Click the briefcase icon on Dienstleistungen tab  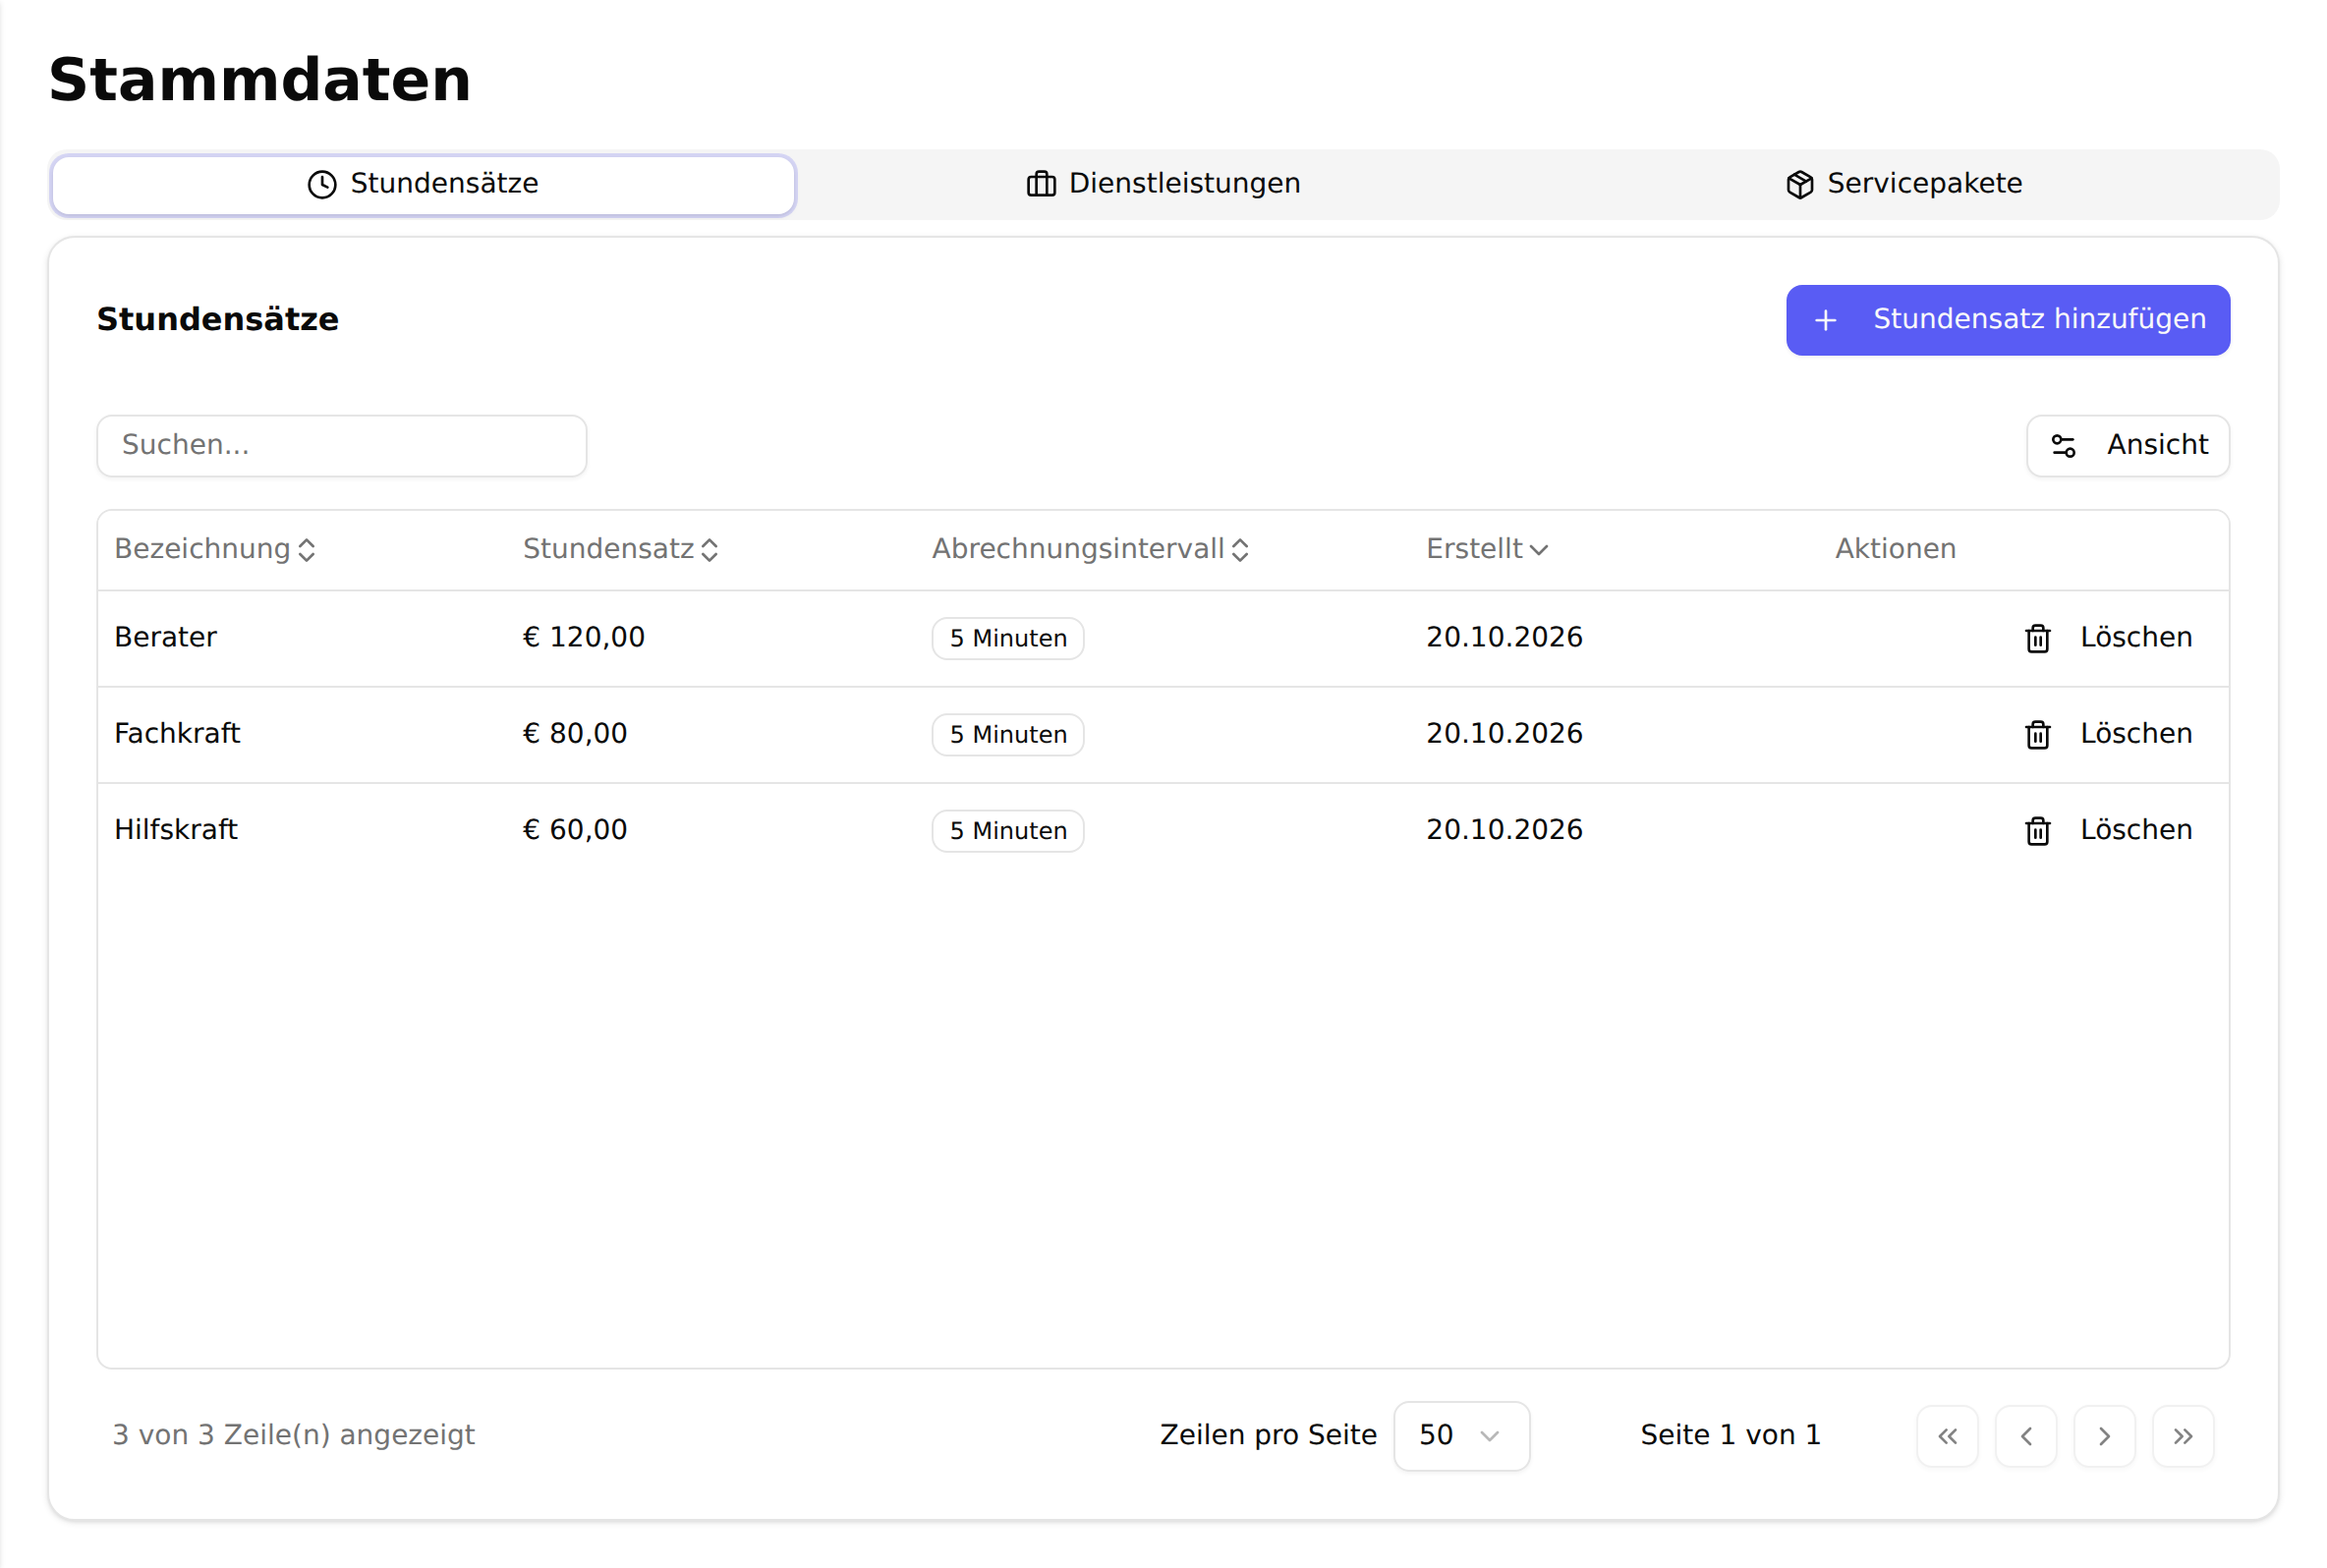click(1041, 184)
